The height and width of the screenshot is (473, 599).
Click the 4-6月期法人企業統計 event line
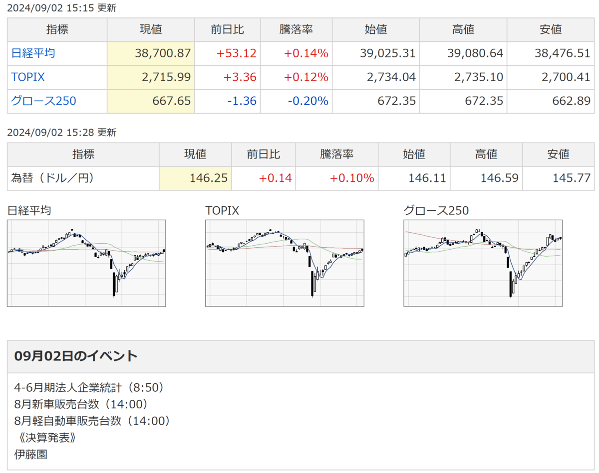[x=90, y=387]
